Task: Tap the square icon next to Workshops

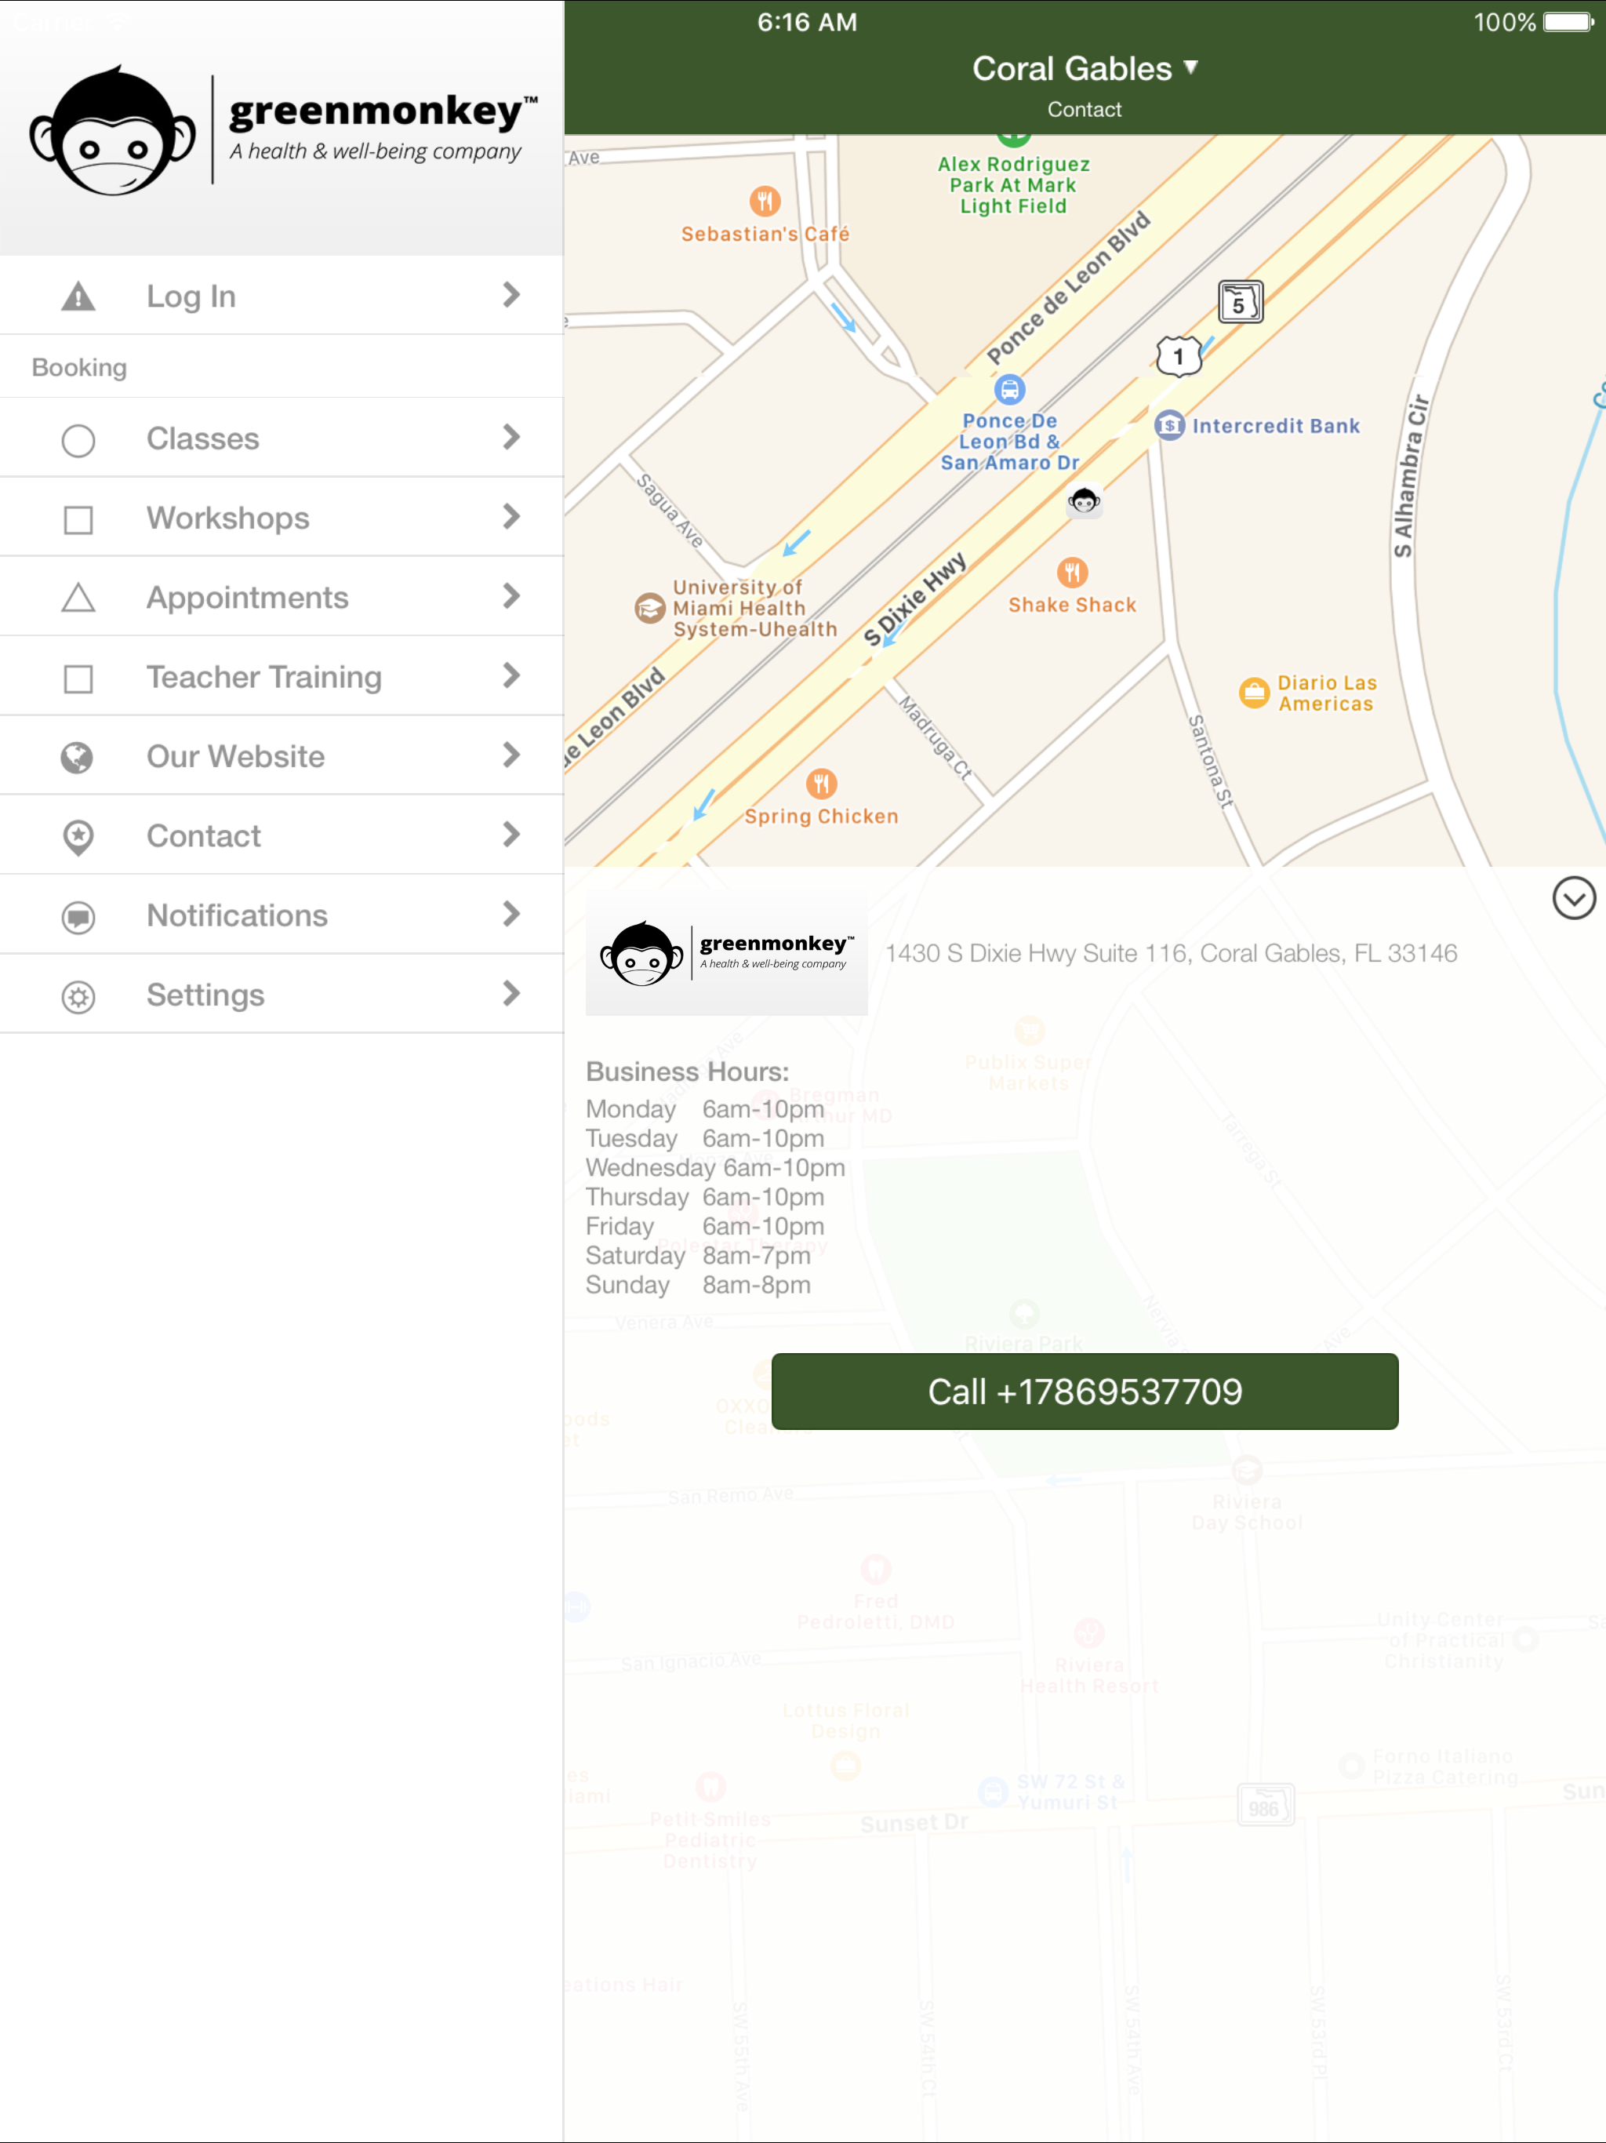Action: (x=78, y=519)
